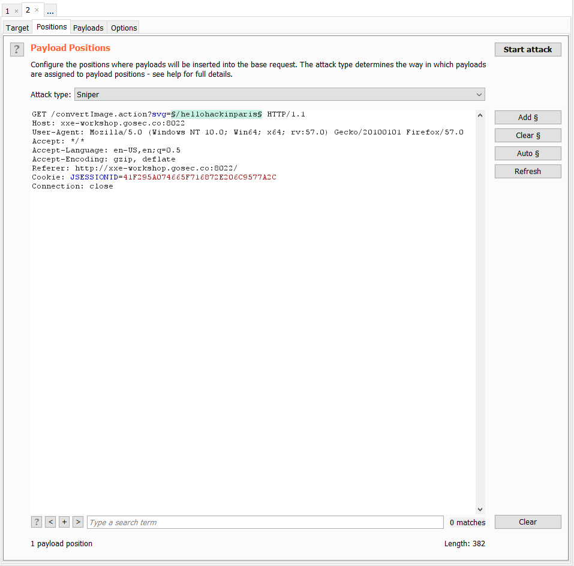Click the Auto § button
574x566 pixels.
527,153
